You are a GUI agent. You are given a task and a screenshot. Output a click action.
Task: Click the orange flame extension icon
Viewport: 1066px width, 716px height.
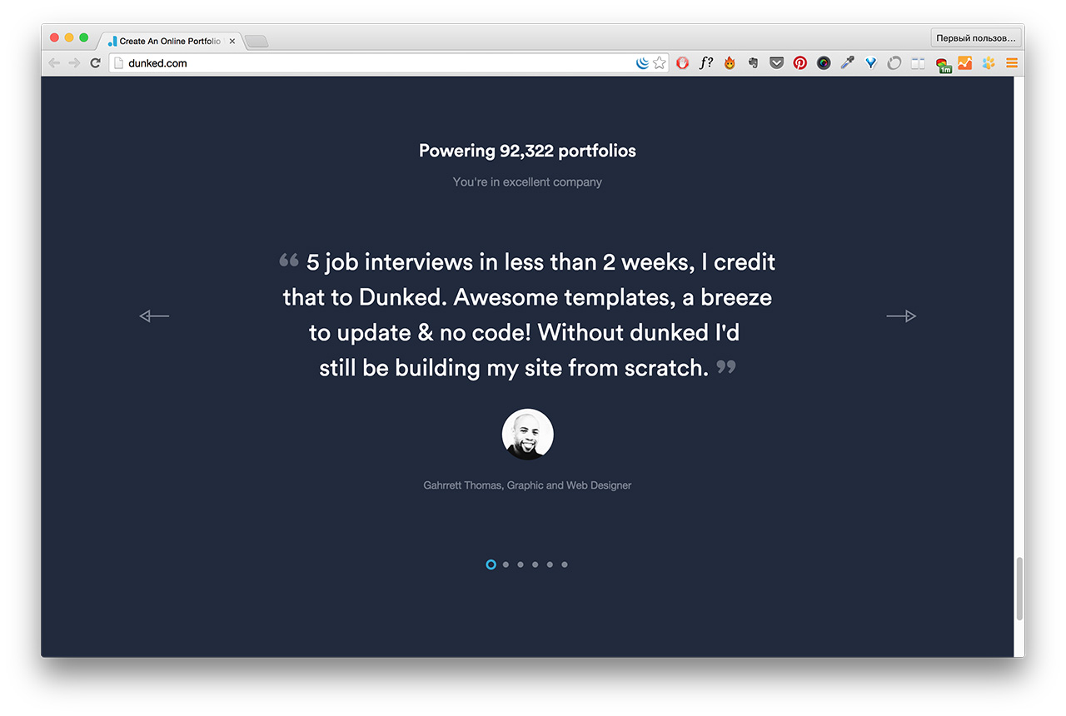730,62
